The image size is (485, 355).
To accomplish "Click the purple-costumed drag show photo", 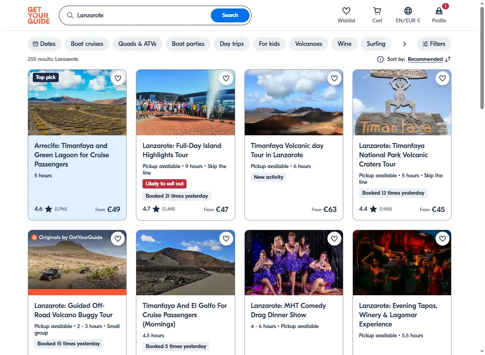I will click(x=294, y=263).
